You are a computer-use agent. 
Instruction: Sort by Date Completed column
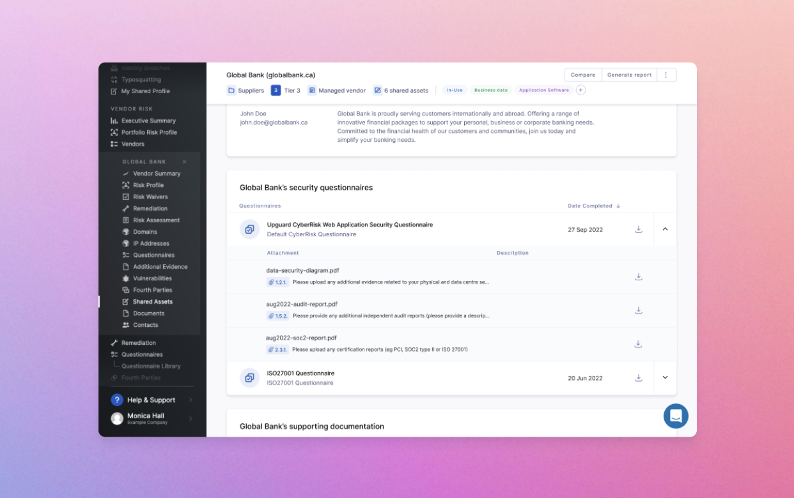pos(594,206)
